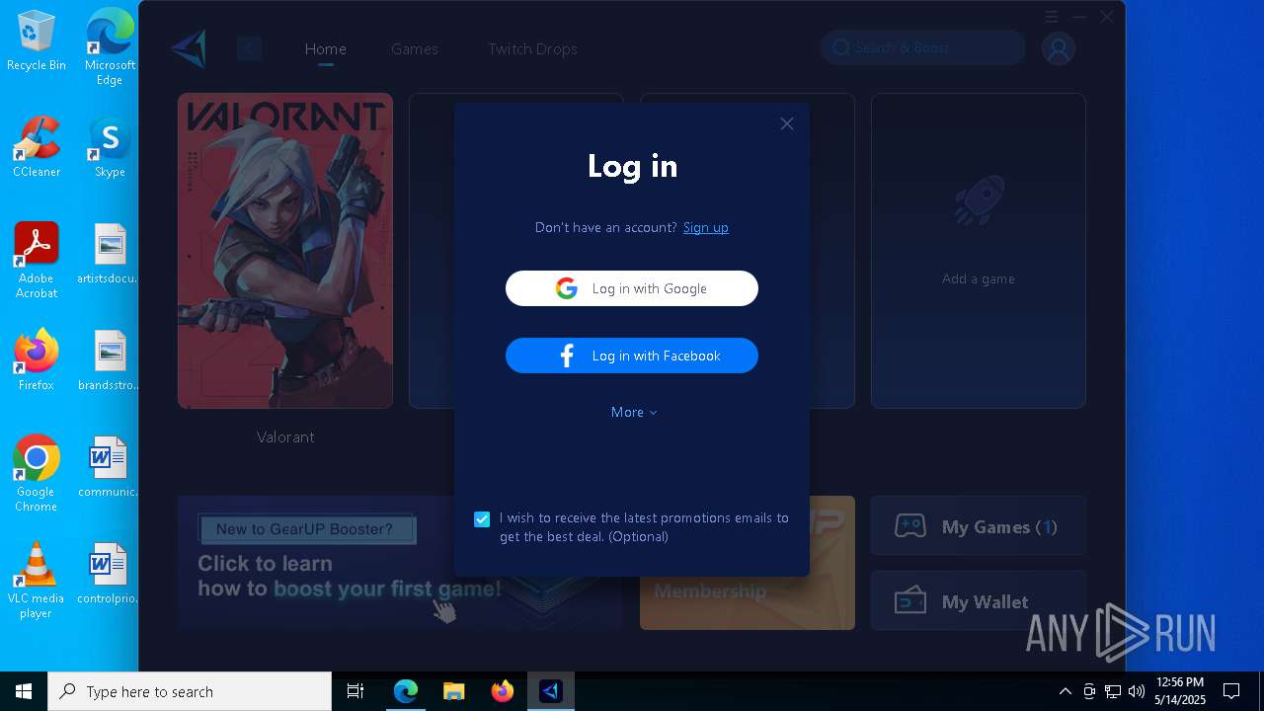Expand the More login options
1264x711 pixels.
point(634,412)
